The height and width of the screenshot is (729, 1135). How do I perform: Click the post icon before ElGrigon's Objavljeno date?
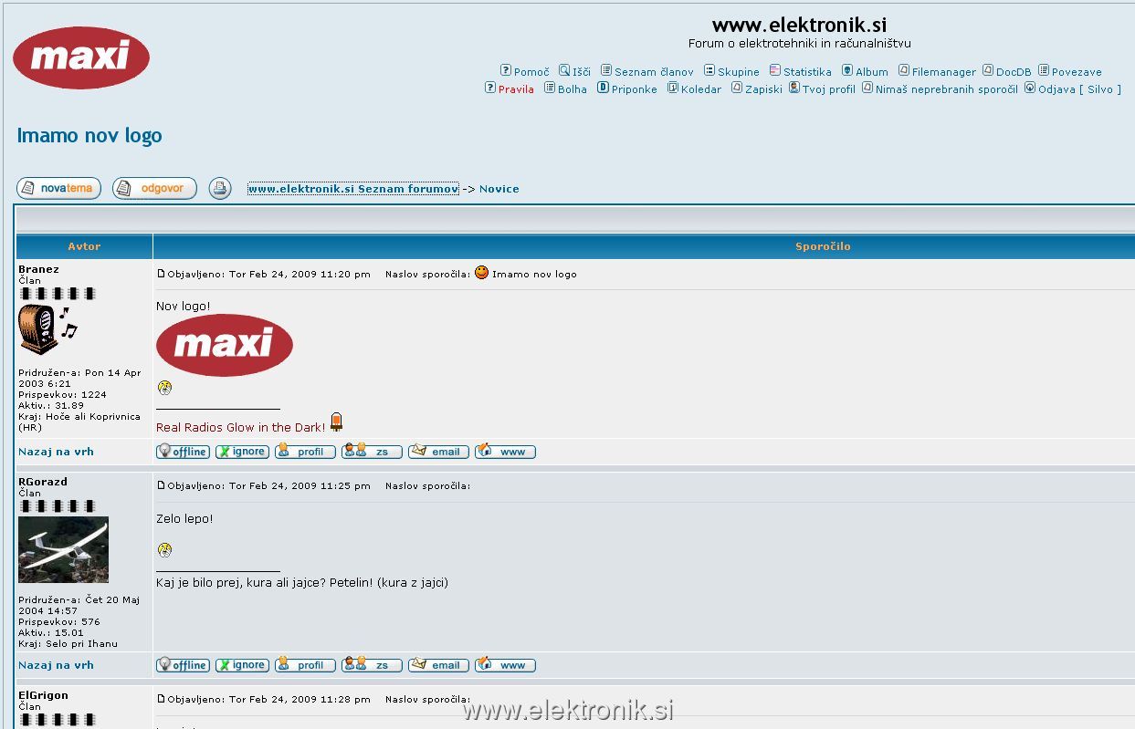click(x=162, y=699)
